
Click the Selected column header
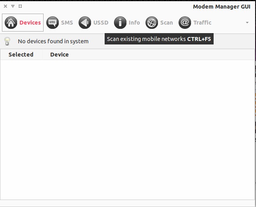pos(21,55)
